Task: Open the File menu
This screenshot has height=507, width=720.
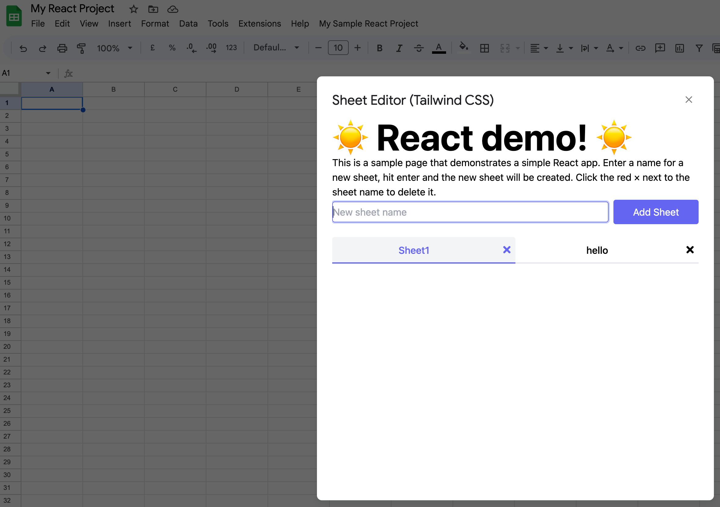Action: (x=38, y=24)
